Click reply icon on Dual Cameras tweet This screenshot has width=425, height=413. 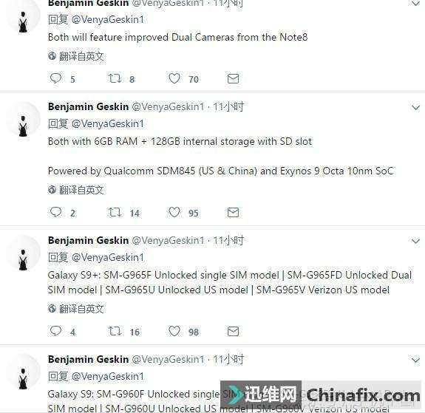click(x=56, y=78)
